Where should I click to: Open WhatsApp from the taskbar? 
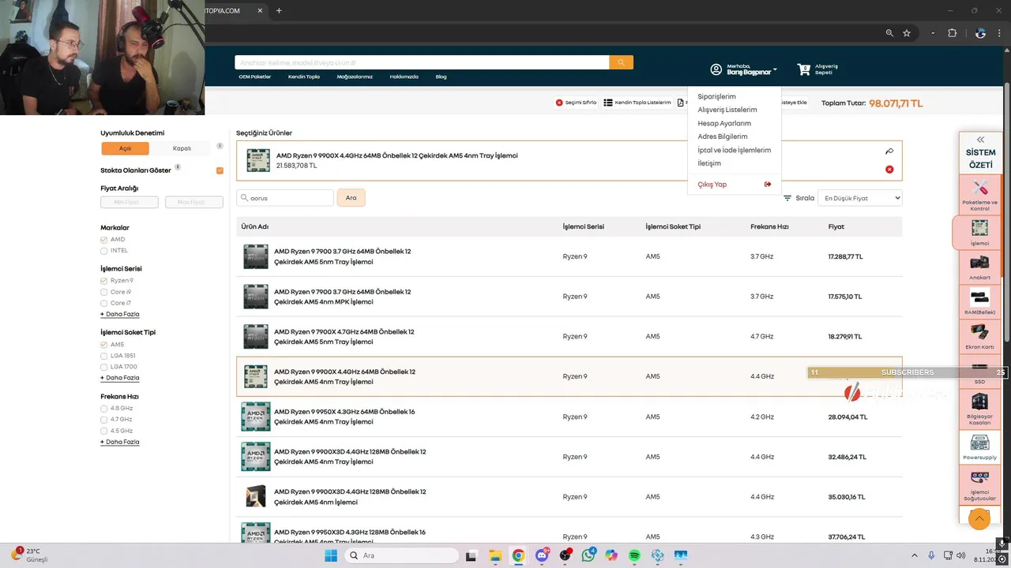coord(588,555)
